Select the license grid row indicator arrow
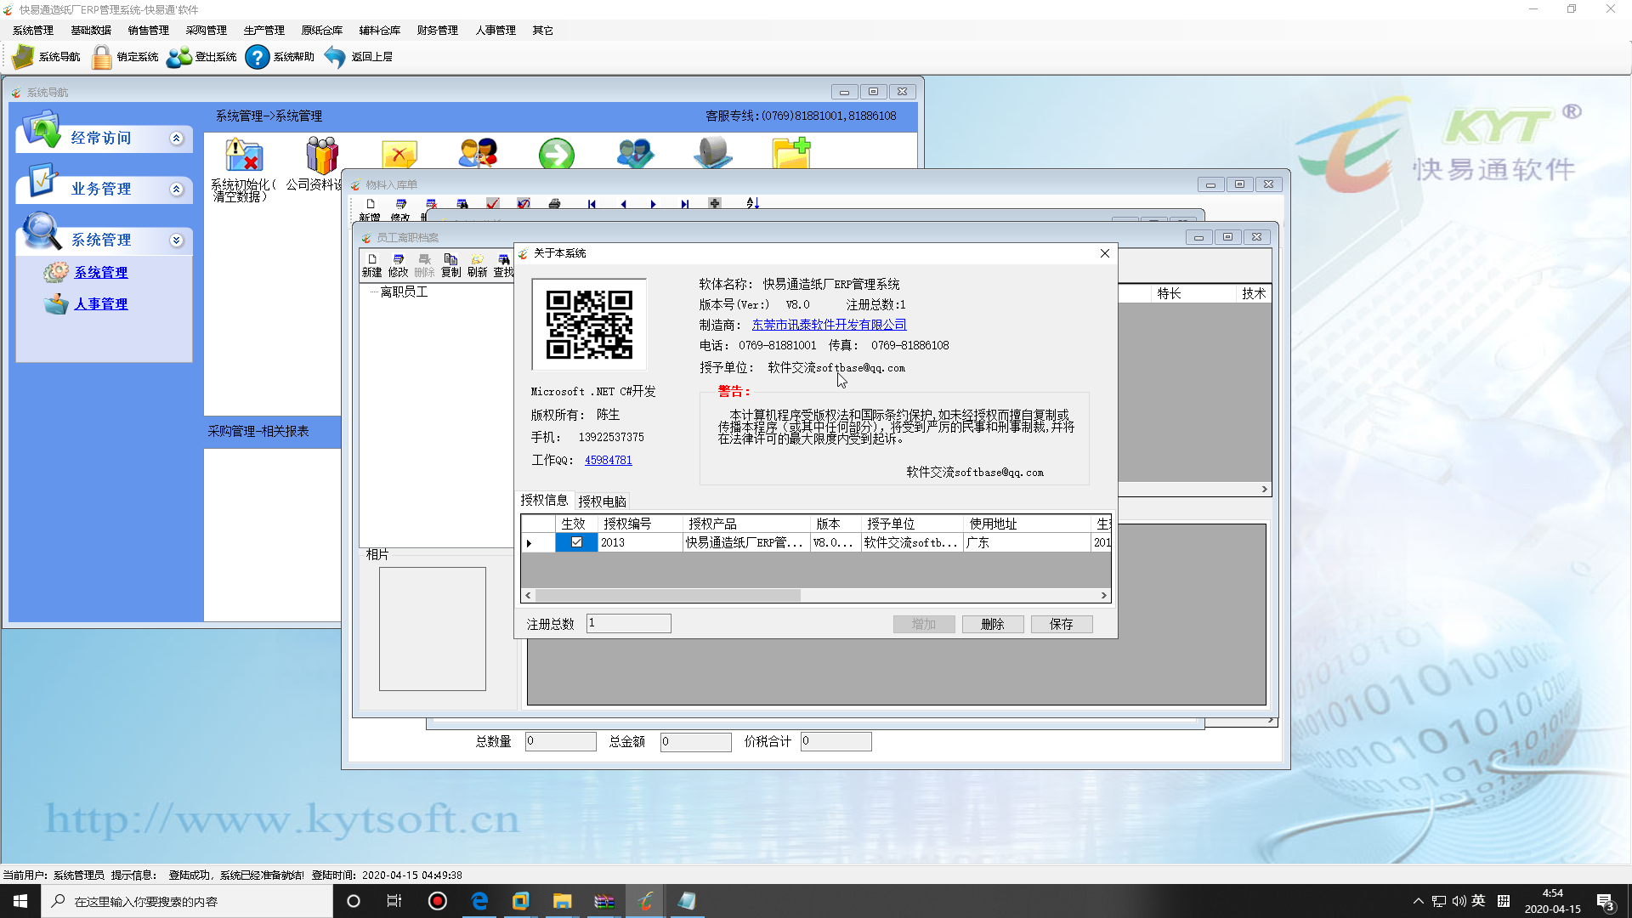Viewport: 1632px width, 918px height. tap(530, 543)
